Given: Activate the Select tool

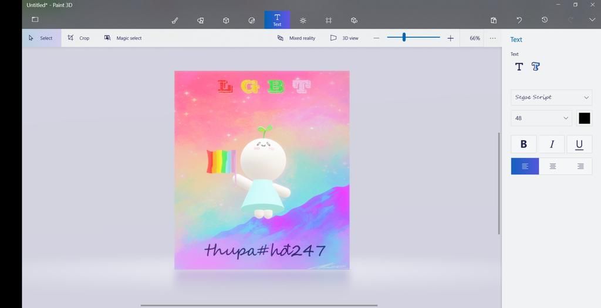Looking at the screenshot, I should [42, 38].
